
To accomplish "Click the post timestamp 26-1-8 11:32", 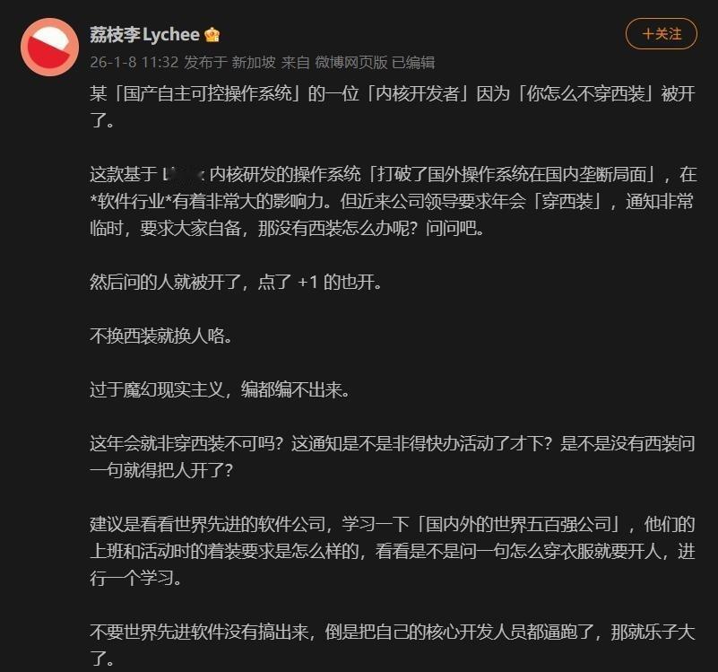I will click(x=134, y=62).
